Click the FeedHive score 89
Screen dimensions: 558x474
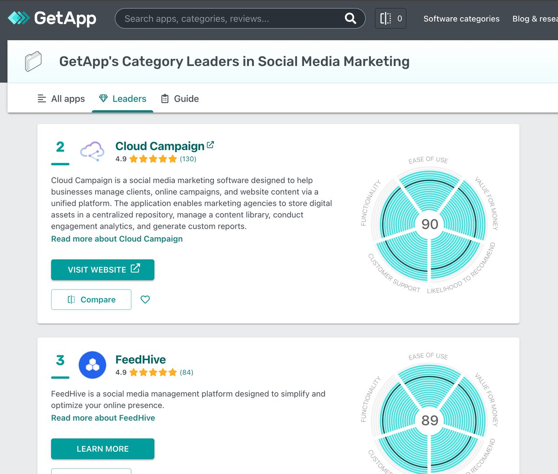pos(430,420)
